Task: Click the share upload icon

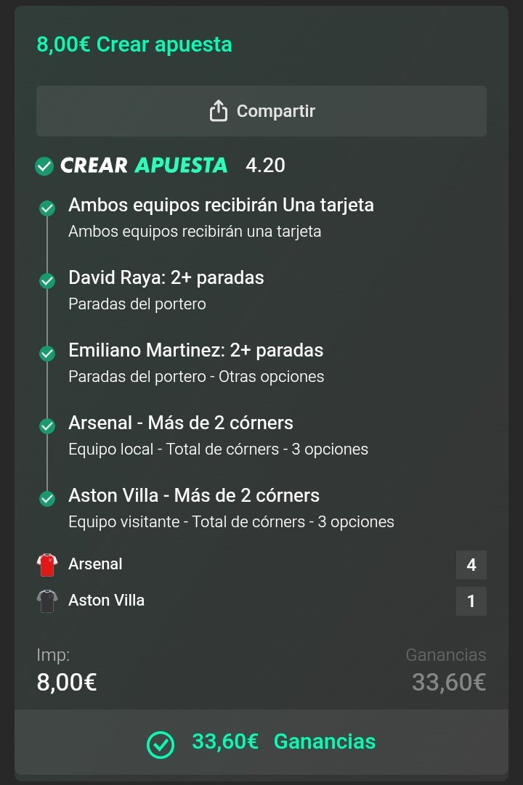Action: tap(219, 110)
